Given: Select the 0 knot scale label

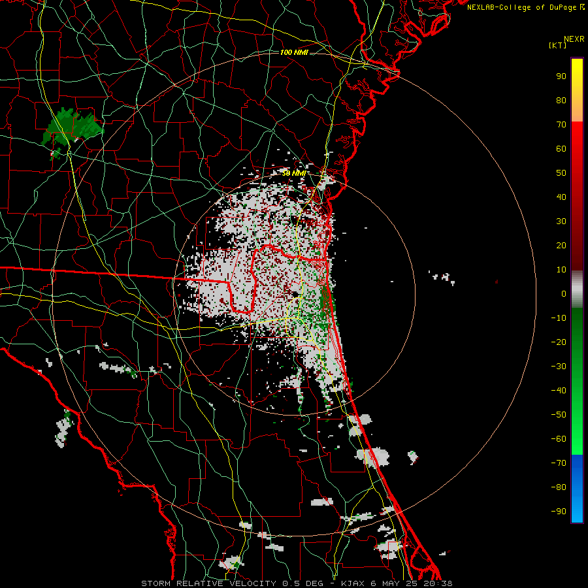Looking at the screenshot, I should tap(564, 293).
